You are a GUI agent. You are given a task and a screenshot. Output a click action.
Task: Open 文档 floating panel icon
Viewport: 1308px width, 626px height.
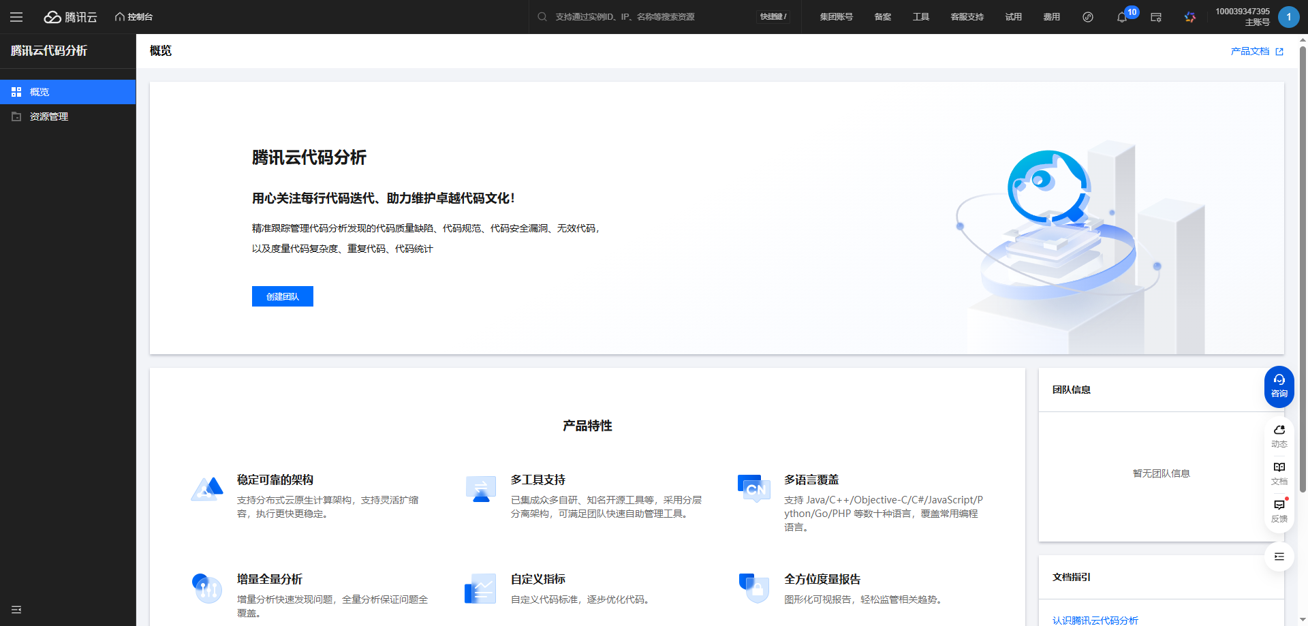coord(1279,473)
